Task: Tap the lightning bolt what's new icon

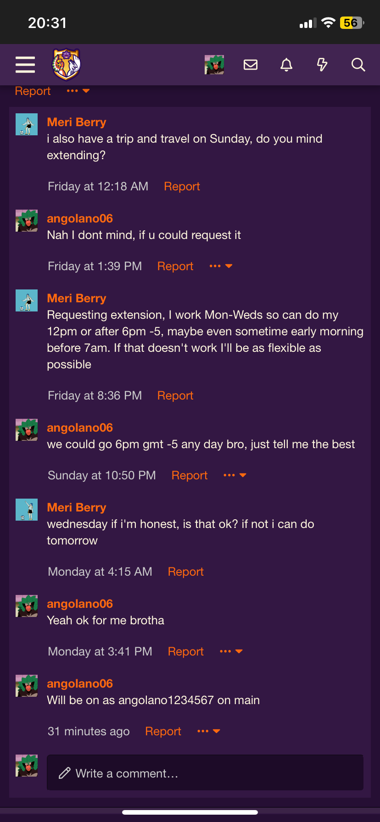Action: [x=322, y=65]
